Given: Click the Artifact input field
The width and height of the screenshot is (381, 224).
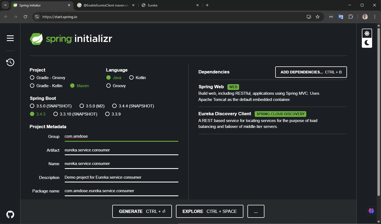Looking at the screenshot, I should click(121, 150).
